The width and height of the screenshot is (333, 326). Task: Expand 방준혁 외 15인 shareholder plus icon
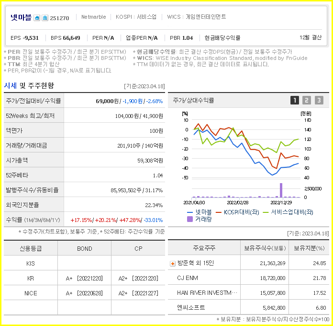172,264
